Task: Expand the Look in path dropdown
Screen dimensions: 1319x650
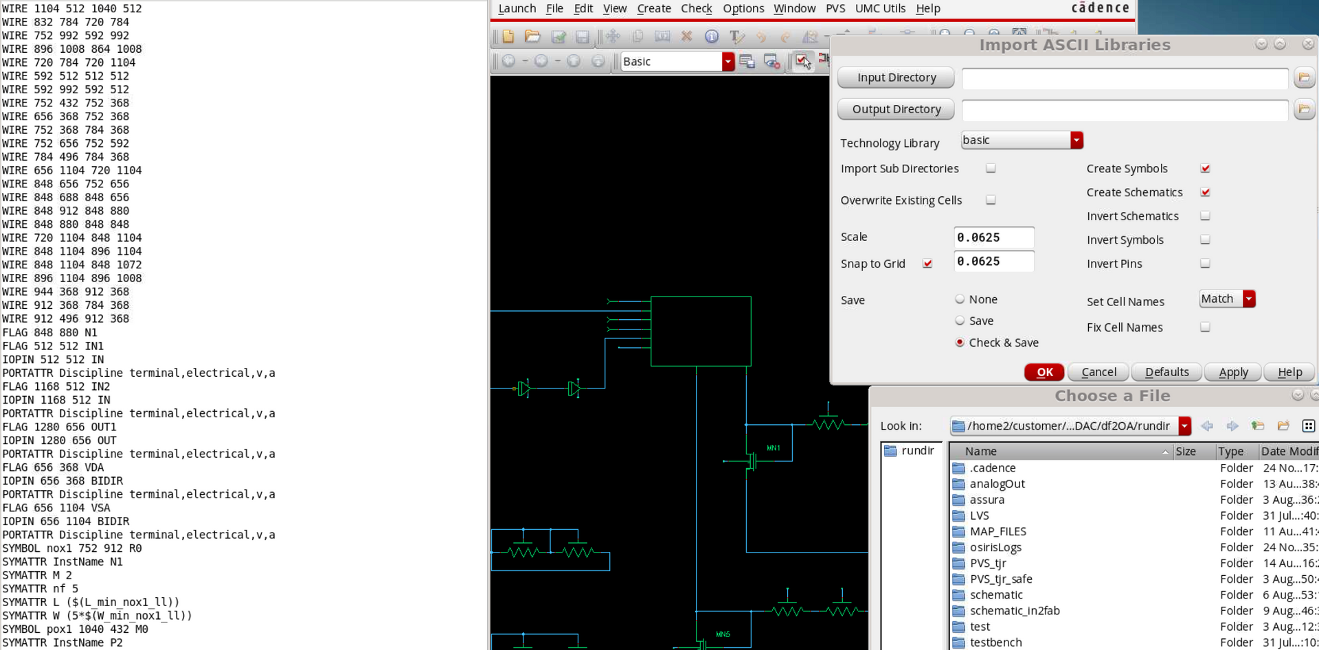Action: click(1184, 426)
